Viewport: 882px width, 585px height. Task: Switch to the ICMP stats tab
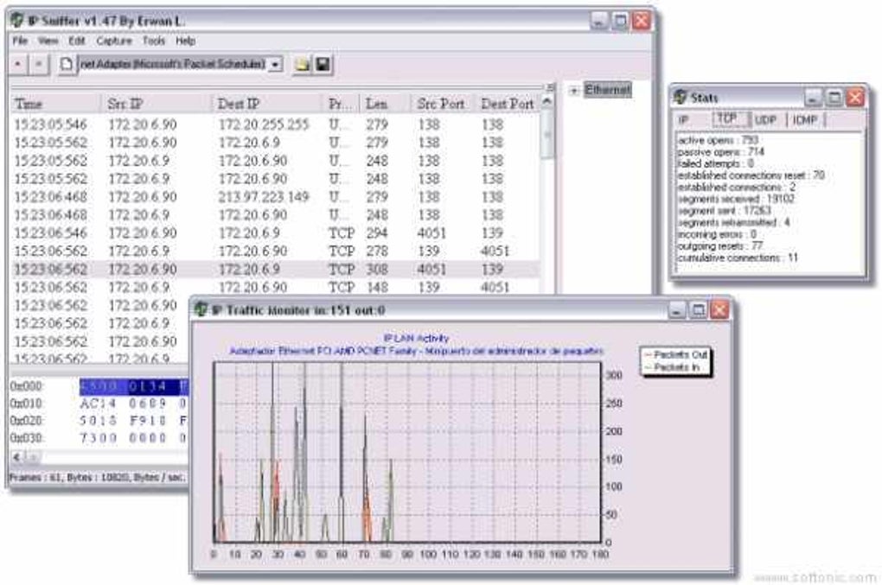coord(805,120)
